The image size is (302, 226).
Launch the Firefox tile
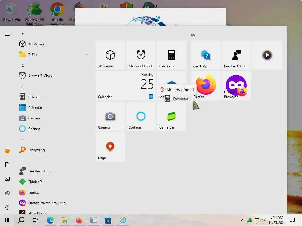(206, 86)
